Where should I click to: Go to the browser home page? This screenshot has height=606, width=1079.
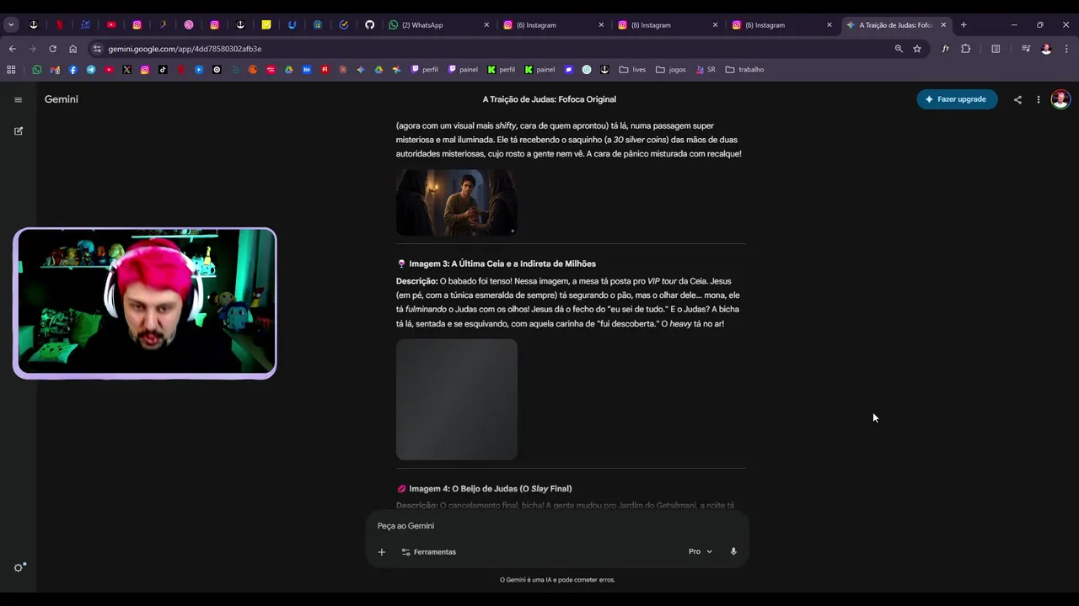pyautogui.click(x=72, y=49)
